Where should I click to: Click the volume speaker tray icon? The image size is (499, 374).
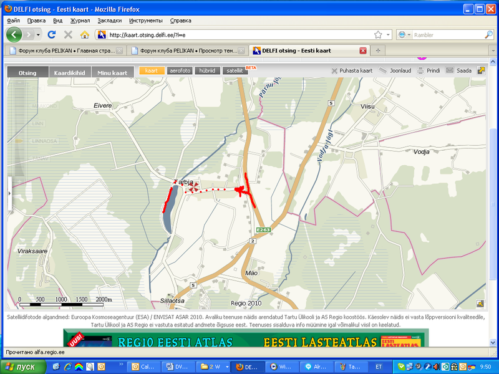point(437,367)
